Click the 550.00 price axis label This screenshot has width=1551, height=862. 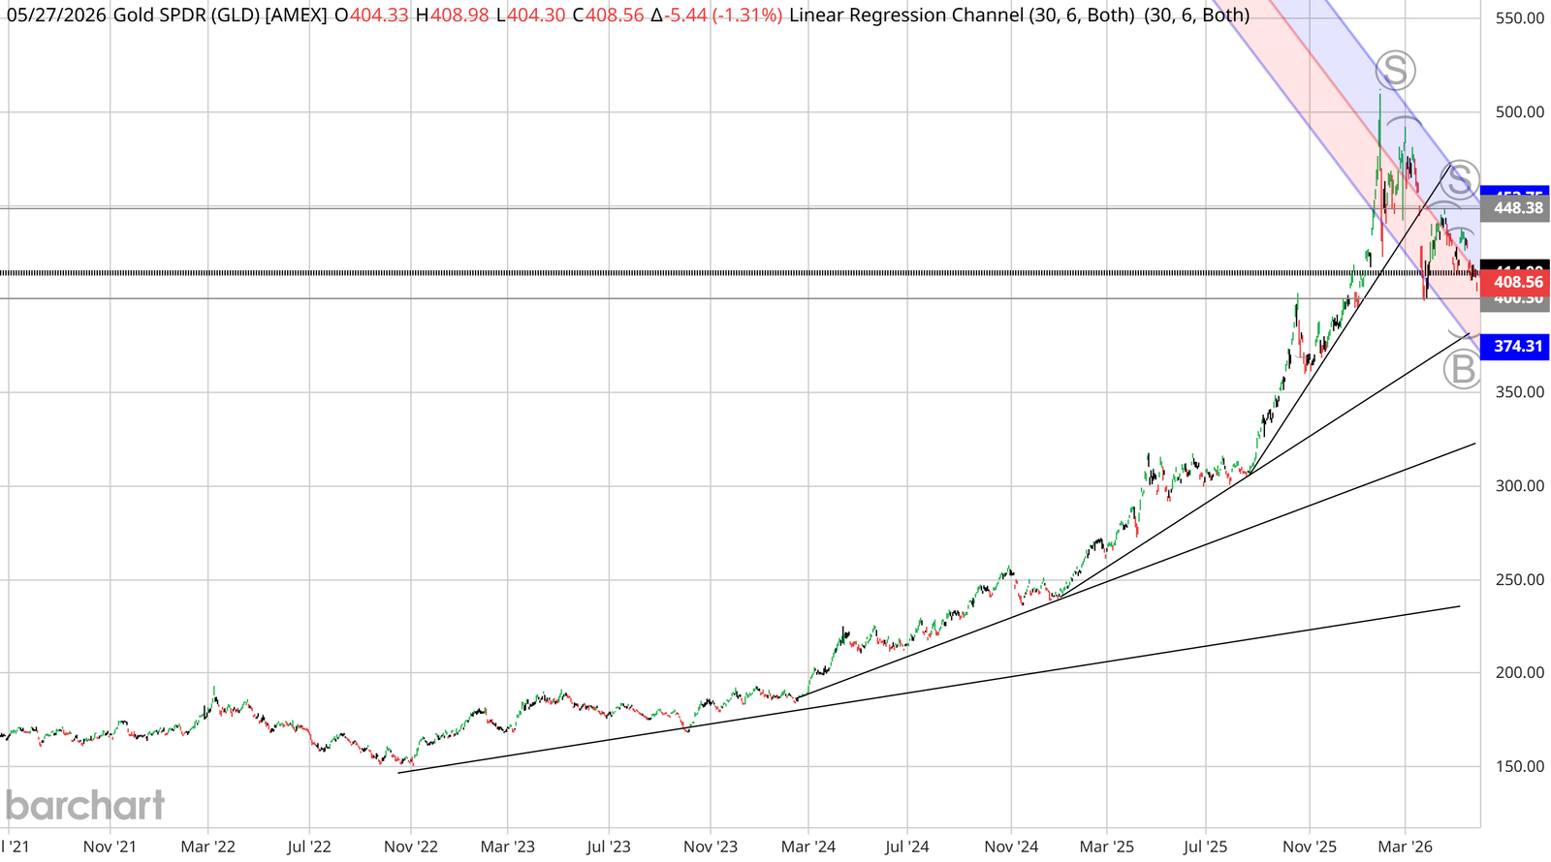coord(1519,18)
